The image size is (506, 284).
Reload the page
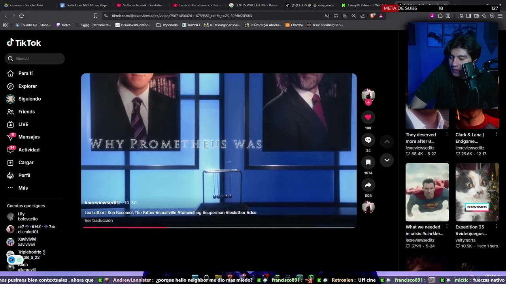pyautogui.click(x=21, y=16)
